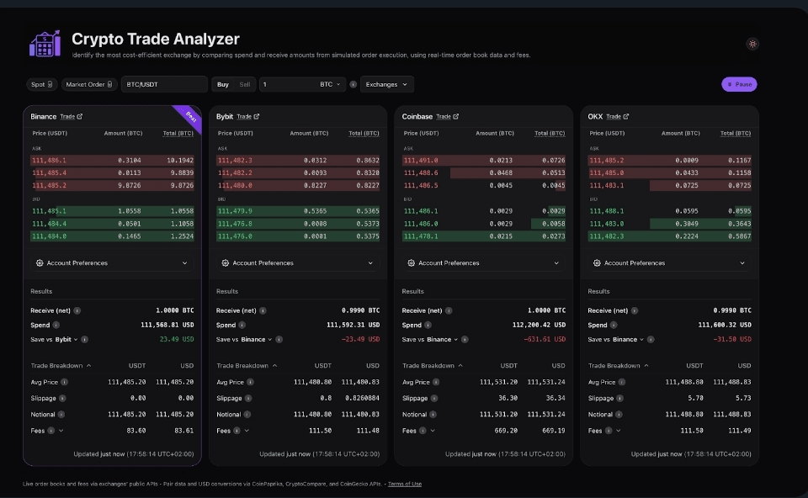Click info icon beside Coinbase Avg Price
The image size is (808, 498).
click(436, 382)
